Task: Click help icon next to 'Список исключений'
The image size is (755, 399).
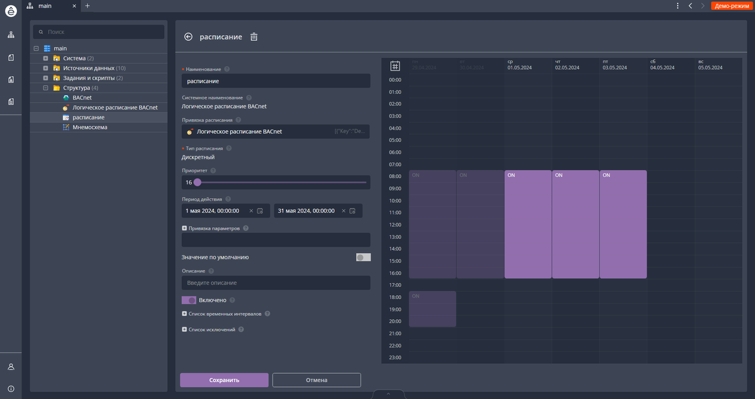Action: 241,329
